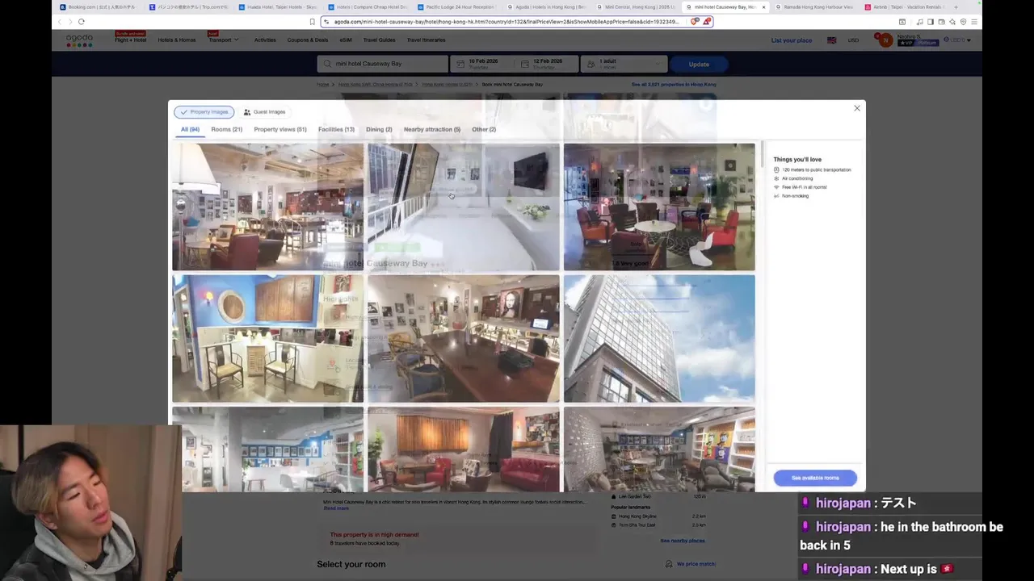Open the lobby photo with orange chairs
Screen dimensions: 1034x581
tap(659, 207)
